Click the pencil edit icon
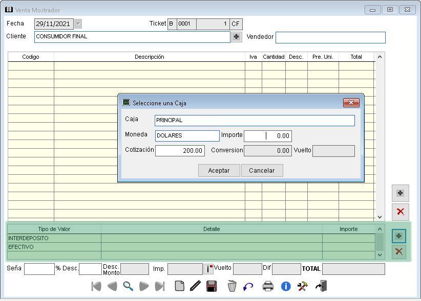This screenshot has height=301, width=421. pos(195,286)
